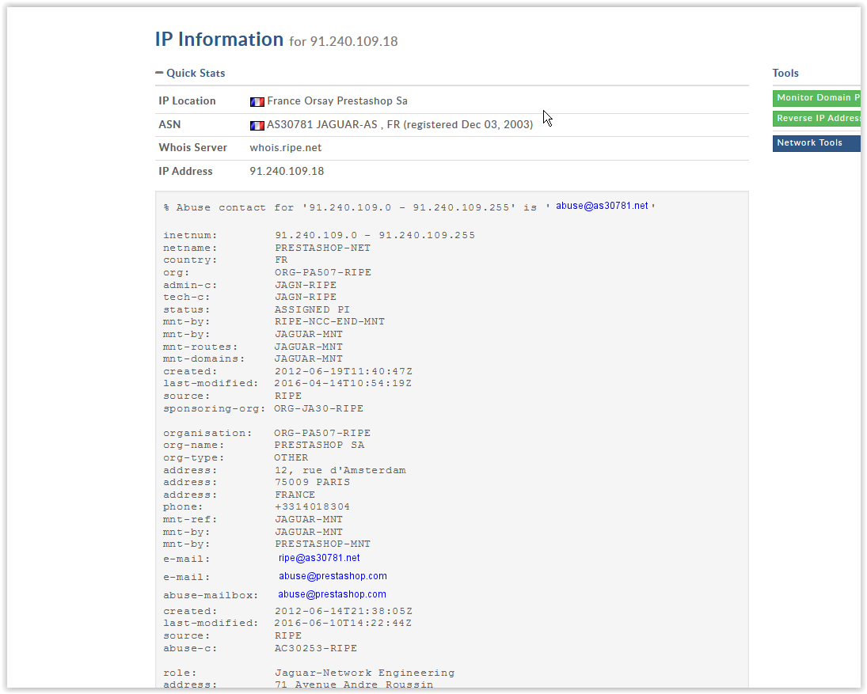Click the French flag beside IP Location
Screen dimensions: 867x694
click(x=257, y=101)
